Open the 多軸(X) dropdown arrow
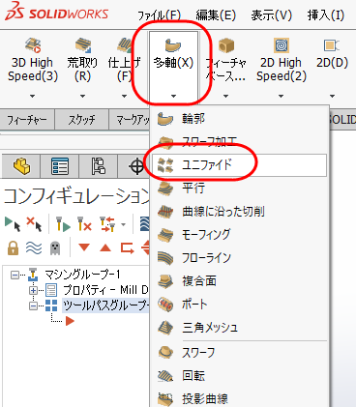The image size is (356, 407). 173,96
